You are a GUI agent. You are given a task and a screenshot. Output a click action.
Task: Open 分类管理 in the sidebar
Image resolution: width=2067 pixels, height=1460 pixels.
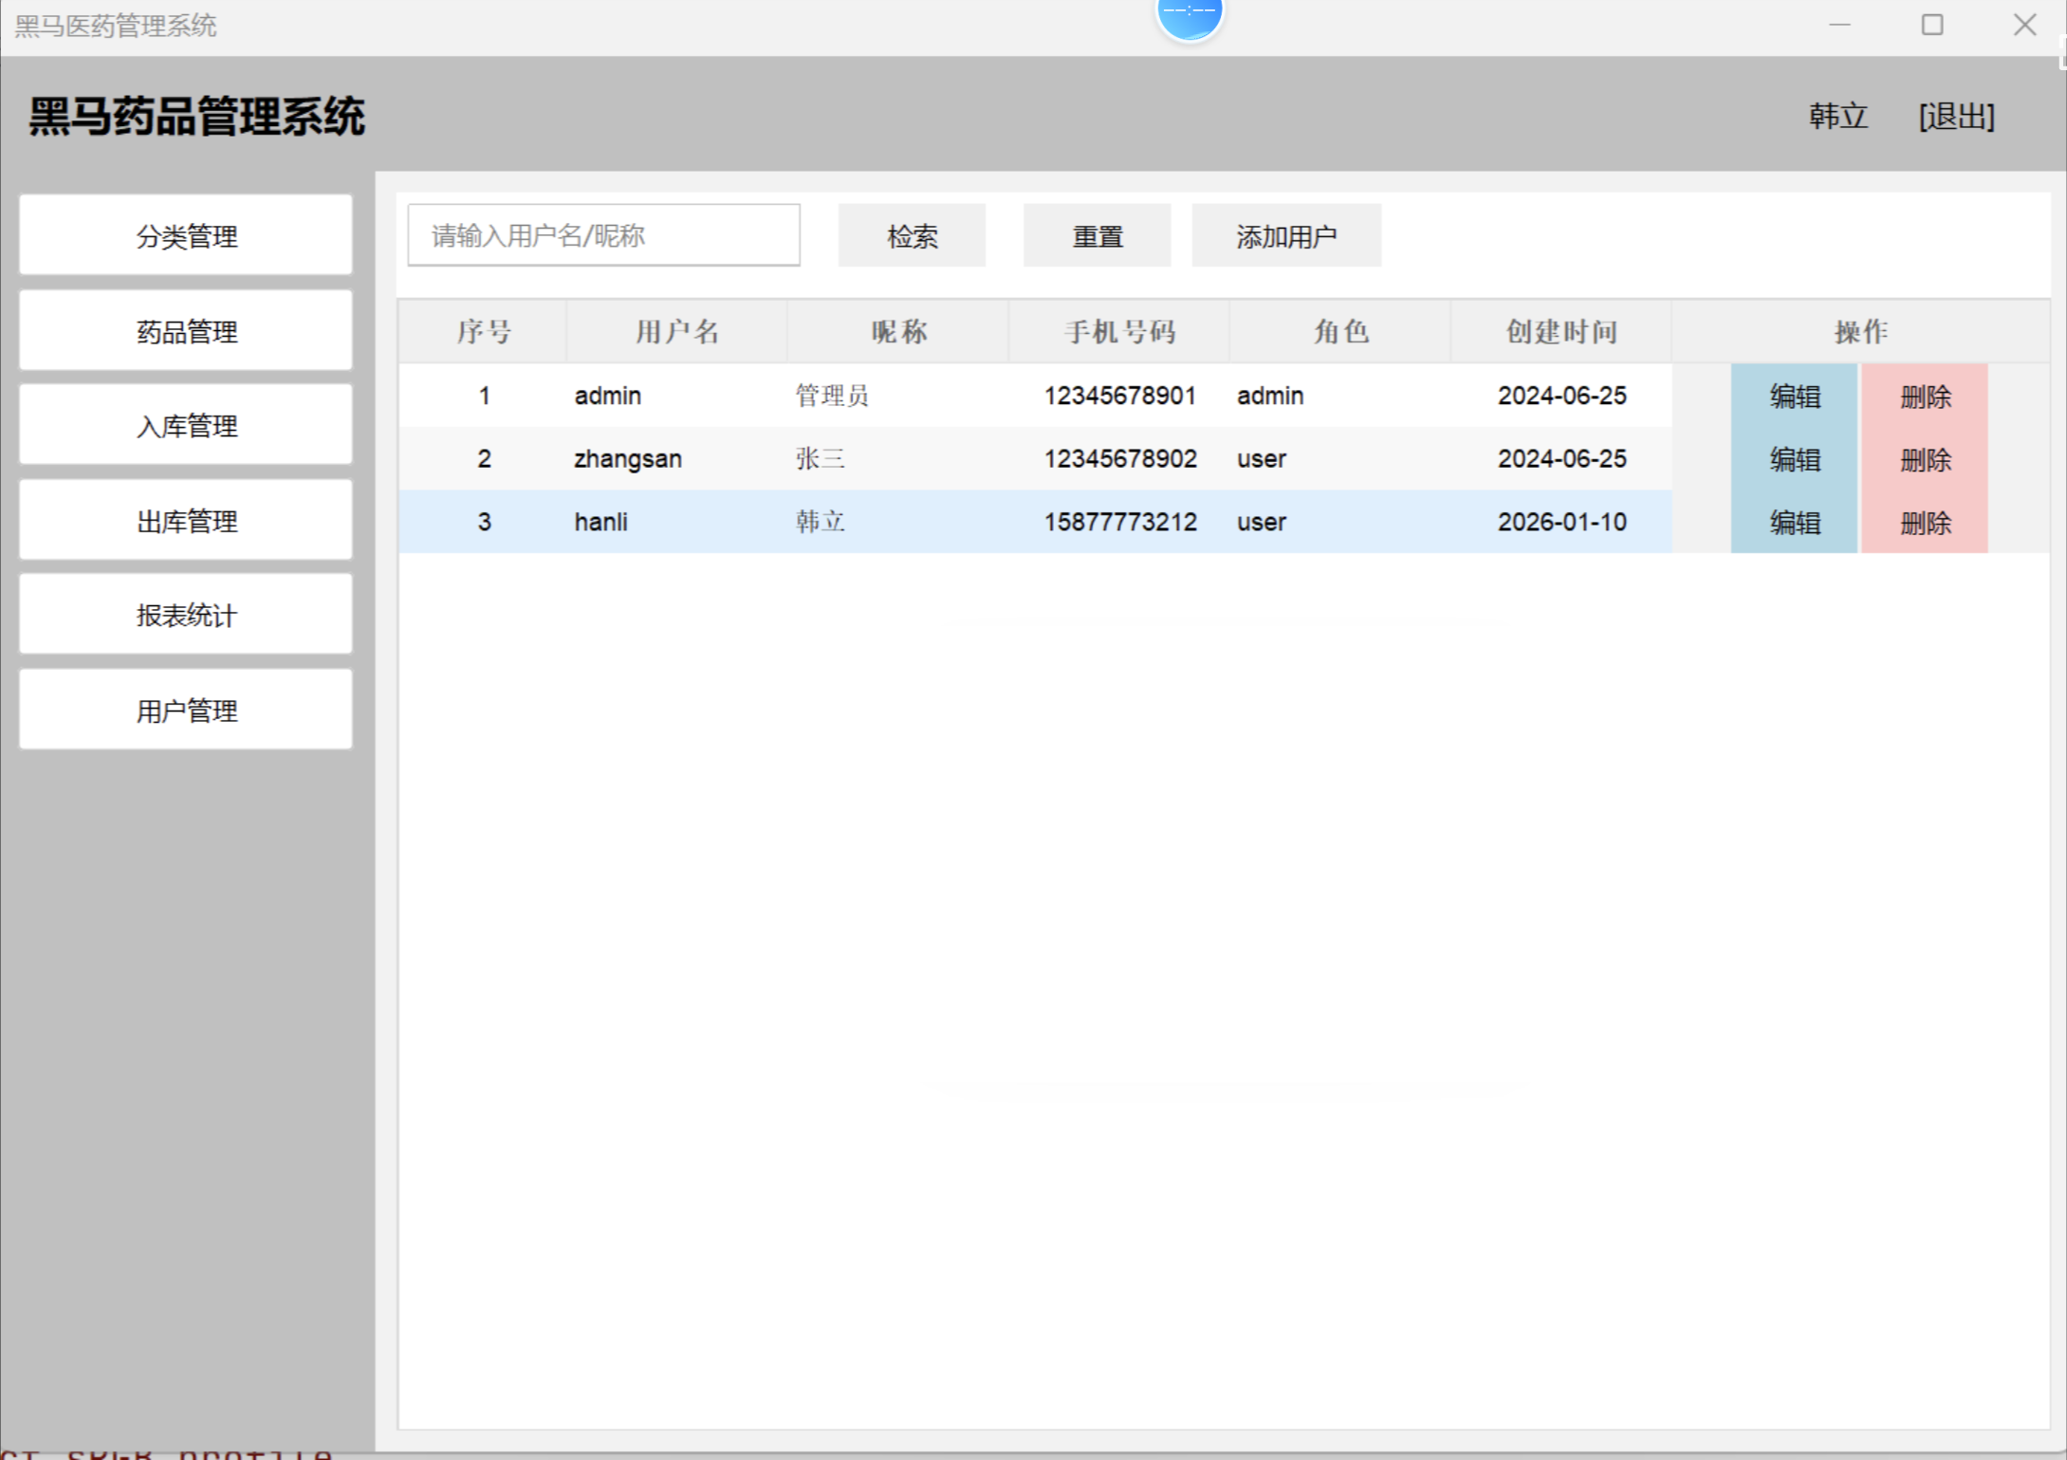pyautogui.click(x=186, y=235)
